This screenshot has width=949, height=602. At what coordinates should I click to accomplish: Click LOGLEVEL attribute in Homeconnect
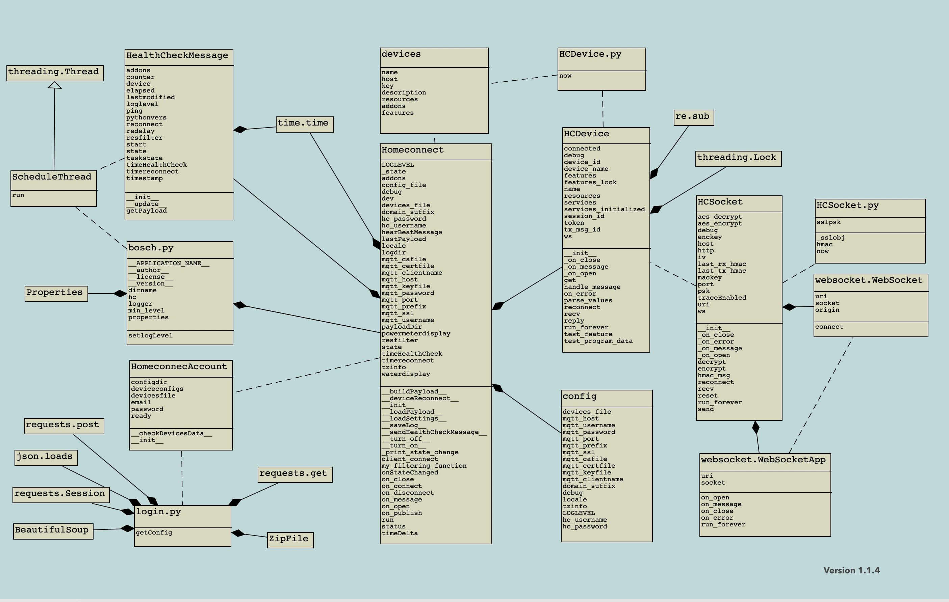(x=397, y=165)
